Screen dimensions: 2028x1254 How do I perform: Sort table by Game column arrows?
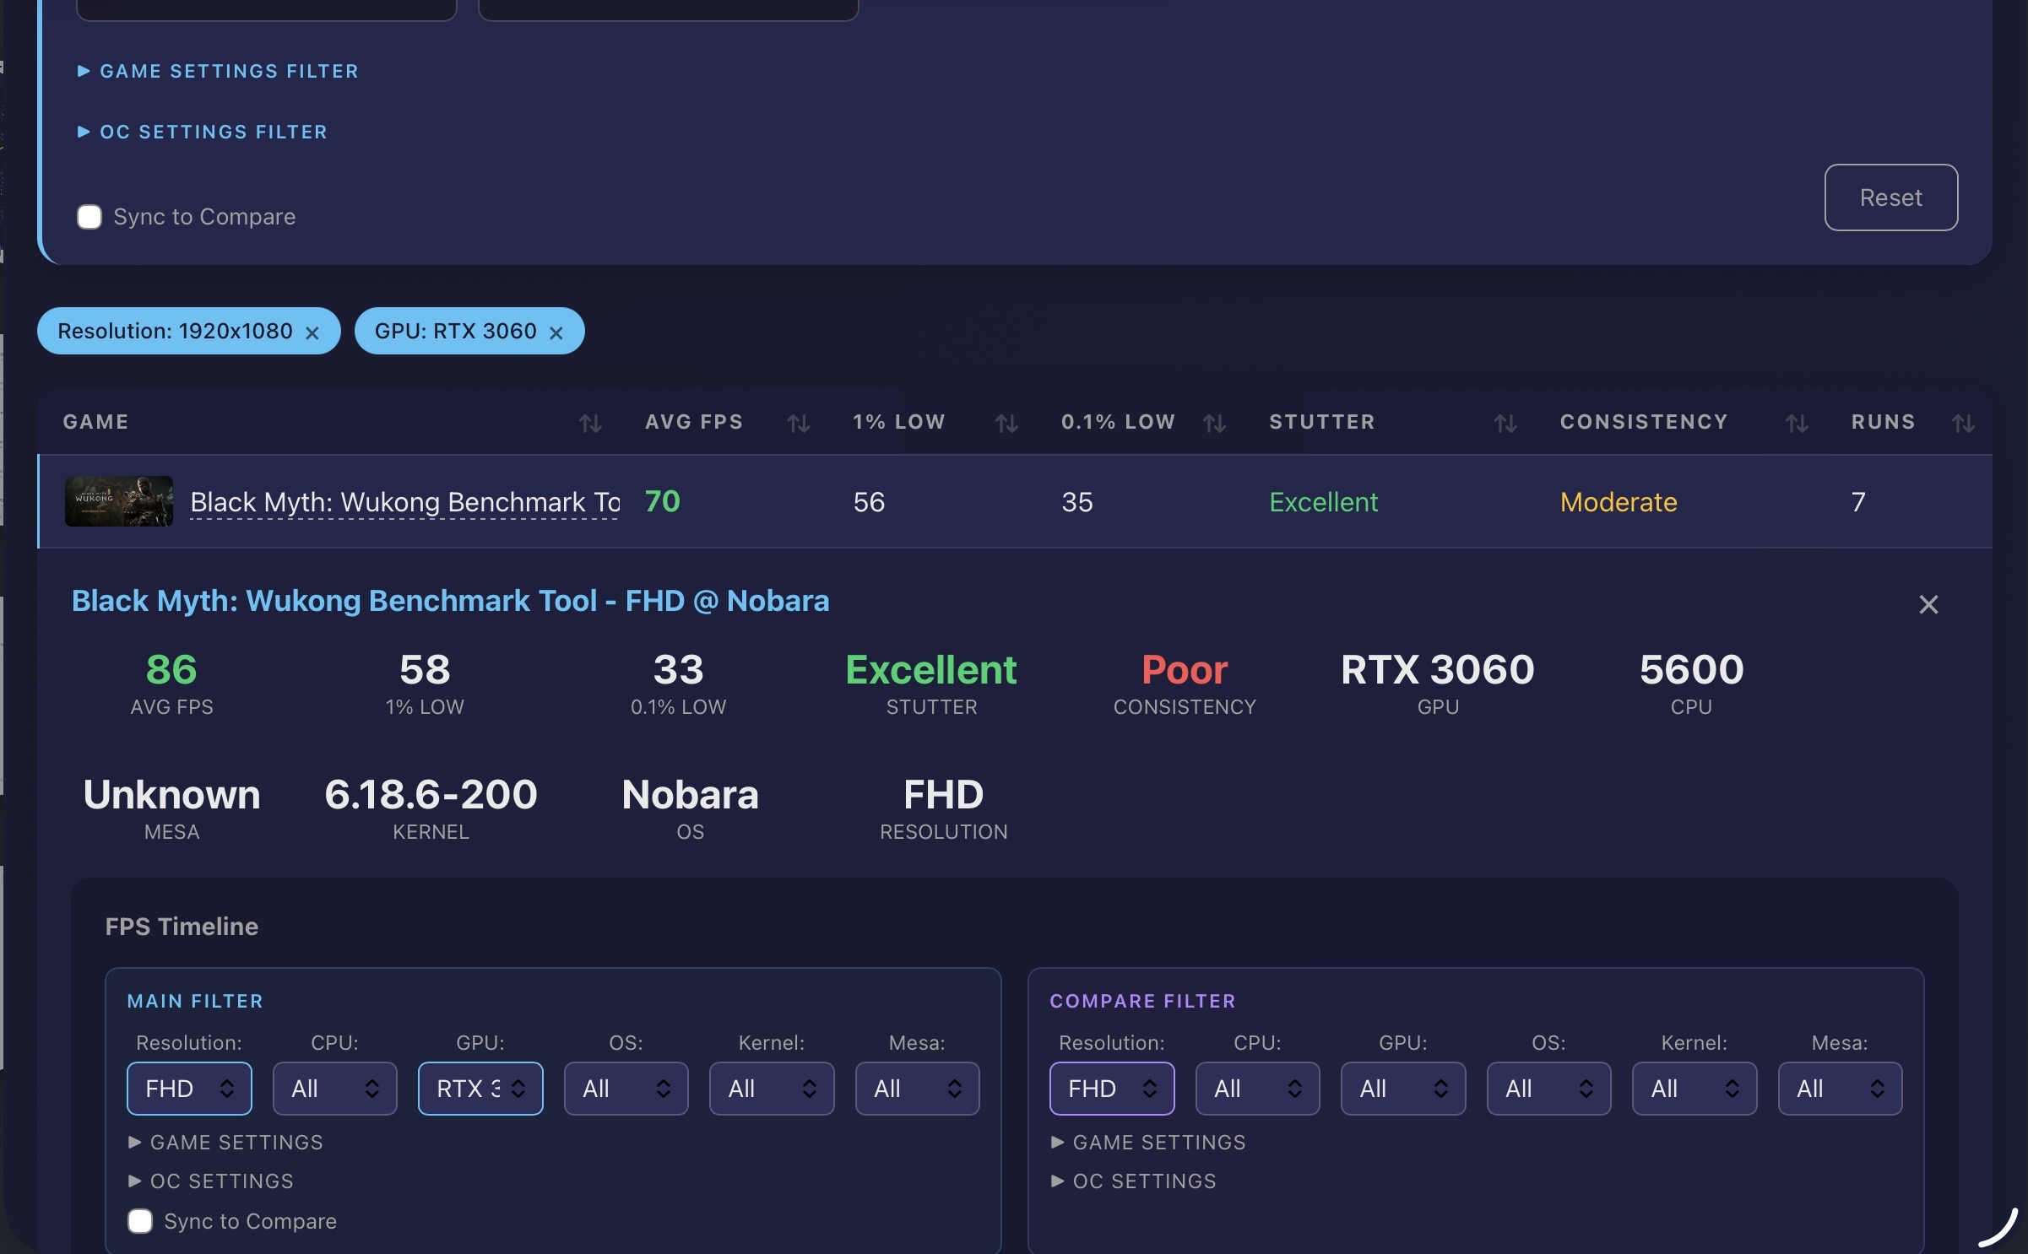590,423
